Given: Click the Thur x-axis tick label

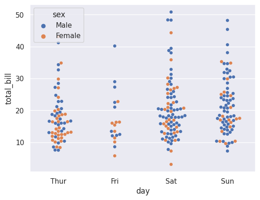Looking at the screenshot, I should (58, 181).
